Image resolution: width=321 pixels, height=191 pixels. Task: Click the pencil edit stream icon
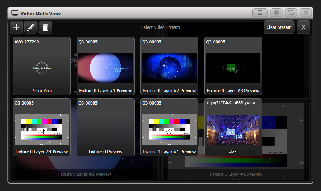(31, 27)
